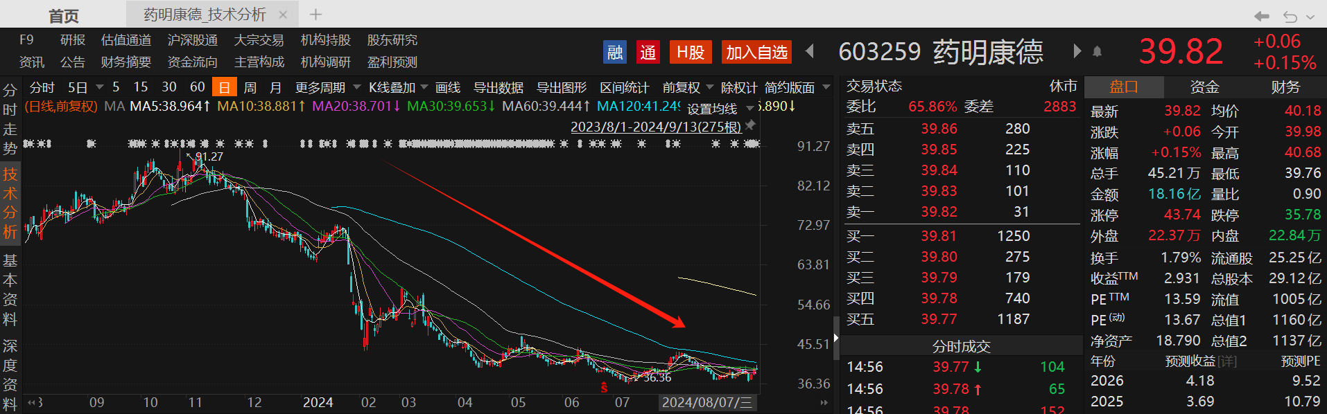Open 盈利预测 earnings forecast
The height and width of the screenshot is (414, 1327).
coord(392,62)
